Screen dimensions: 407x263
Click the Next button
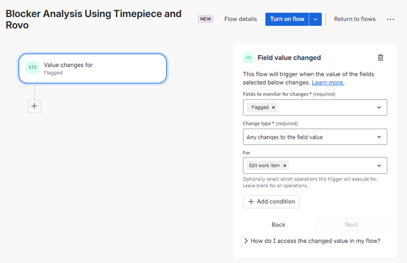click(x=351, y=225)
